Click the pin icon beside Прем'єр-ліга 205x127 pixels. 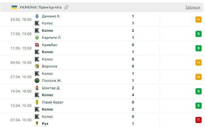coord(66,7)
